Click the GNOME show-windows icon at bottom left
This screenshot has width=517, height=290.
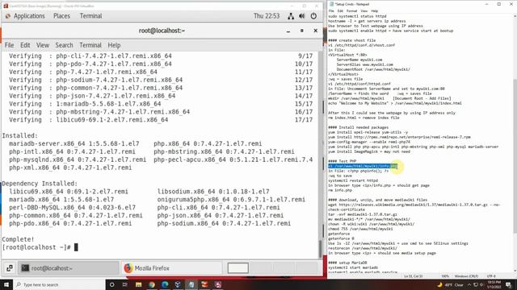click(9, 268)
